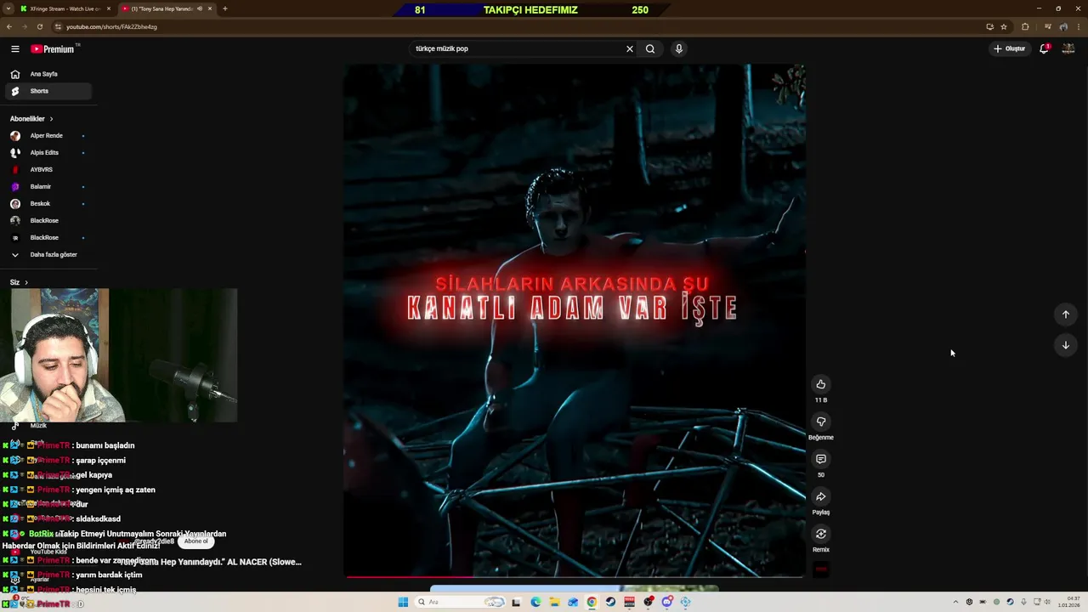
Task: Dislike the Short with Beğenme button
Action: click(821, 422)
